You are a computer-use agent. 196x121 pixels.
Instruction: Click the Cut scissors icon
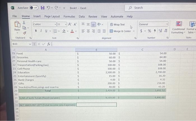[24, 23]
